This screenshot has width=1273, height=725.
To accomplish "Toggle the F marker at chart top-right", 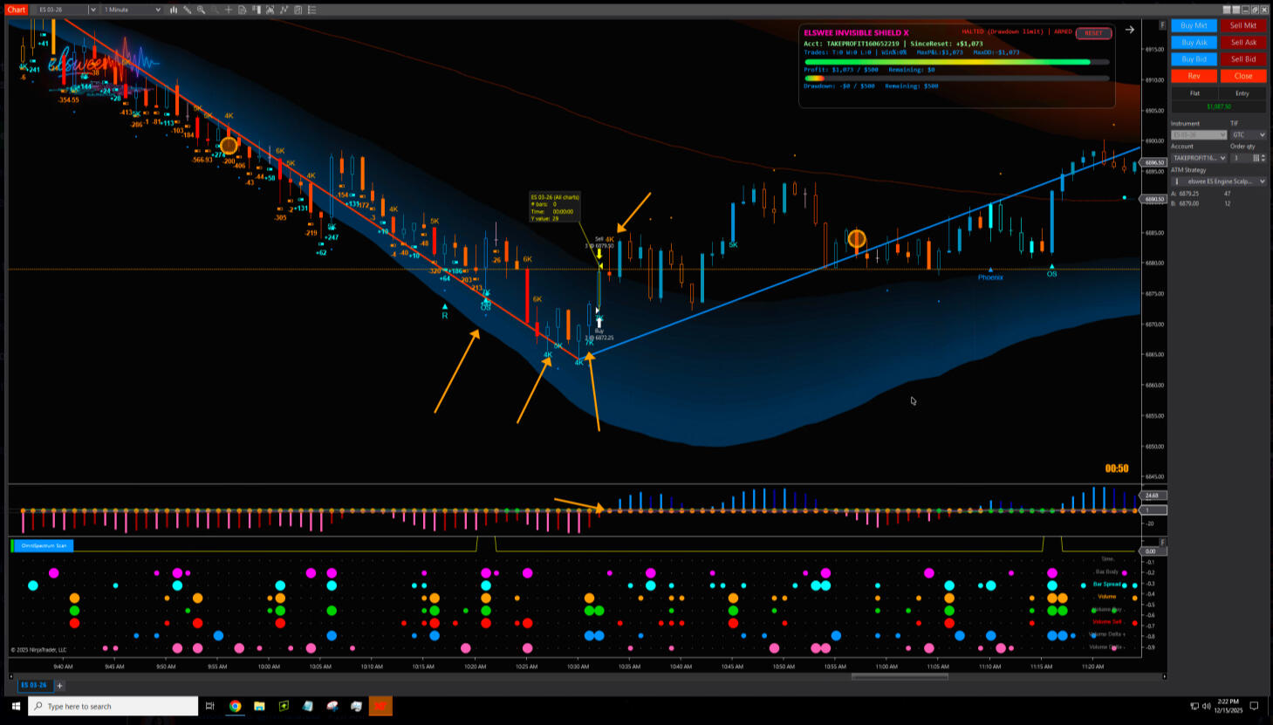I will [x=1162, y=24].
